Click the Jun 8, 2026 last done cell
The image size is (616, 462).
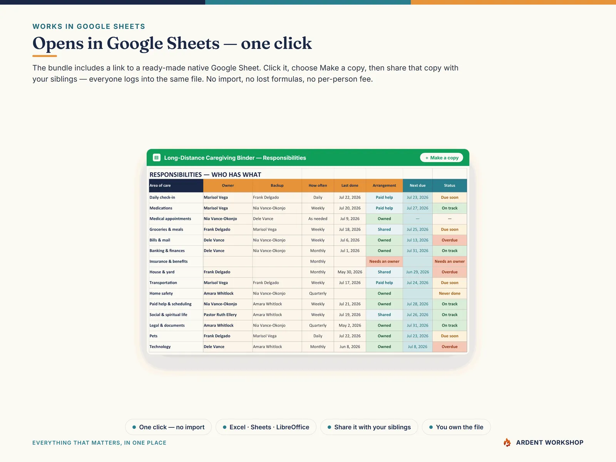point(350,347)
